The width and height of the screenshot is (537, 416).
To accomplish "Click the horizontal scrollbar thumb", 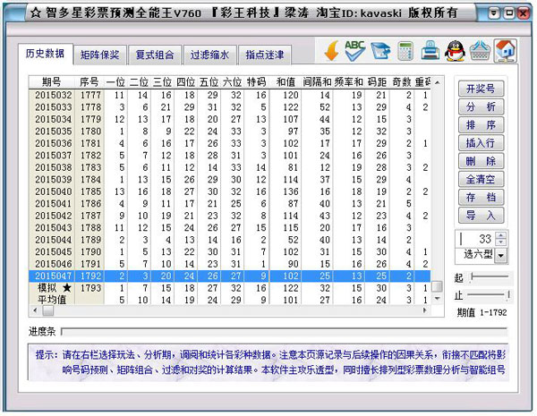I will (x=48, y=310).
